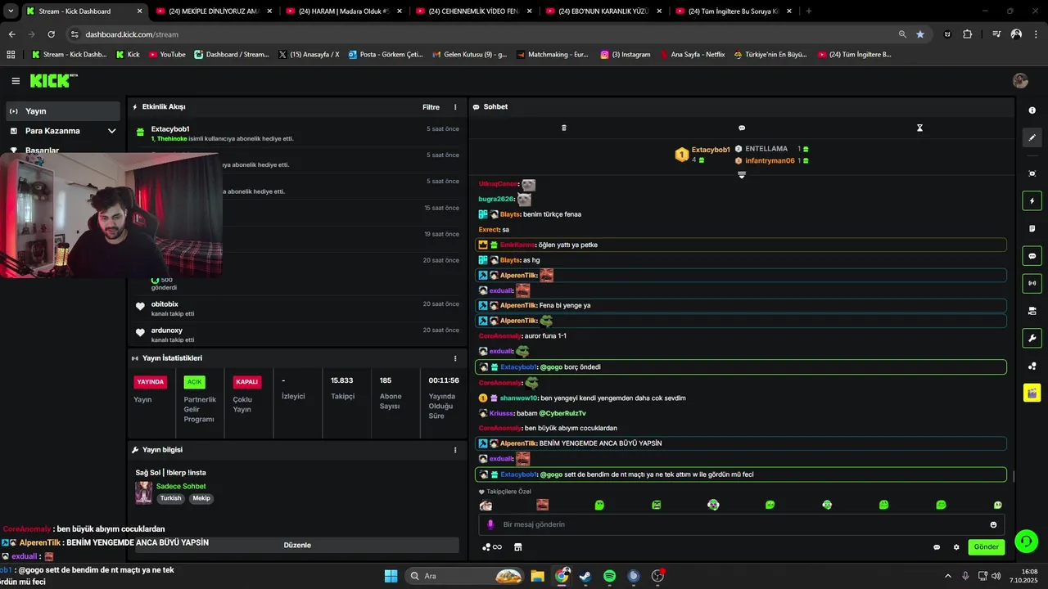1048x589 pixels.
Task: Open the YouTube bookmark in bookmarks bar
Action: point(166,55)
